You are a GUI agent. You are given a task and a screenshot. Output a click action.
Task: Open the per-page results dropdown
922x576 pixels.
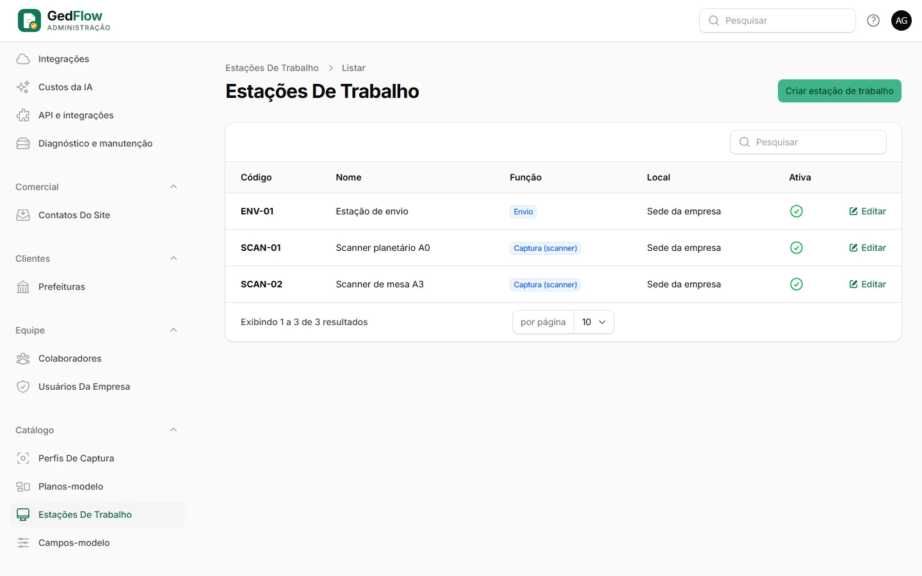(x=594, y=322)
